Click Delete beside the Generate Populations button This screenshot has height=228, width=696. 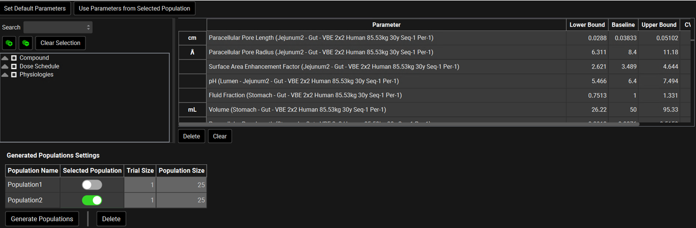[x=111, y=219]
